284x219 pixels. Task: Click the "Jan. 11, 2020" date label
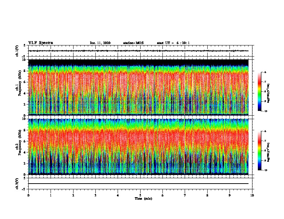coord(100,43)
